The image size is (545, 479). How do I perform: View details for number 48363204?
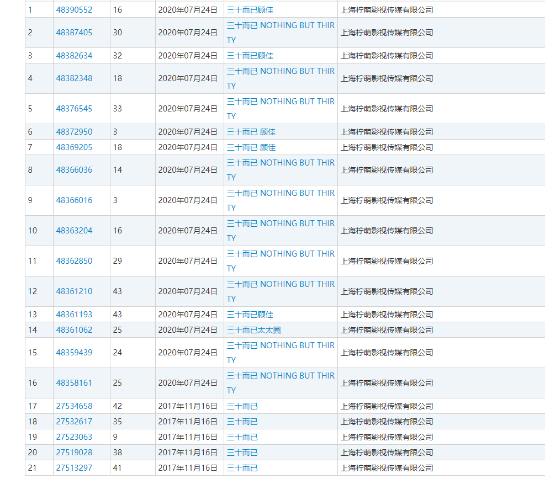(x=74, y=231)
